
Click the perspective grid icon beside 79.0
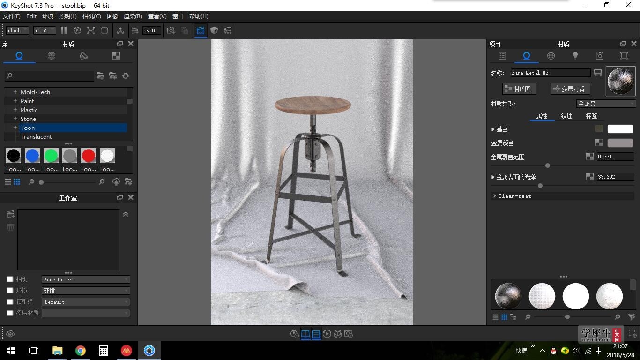[x=135, y=30]
